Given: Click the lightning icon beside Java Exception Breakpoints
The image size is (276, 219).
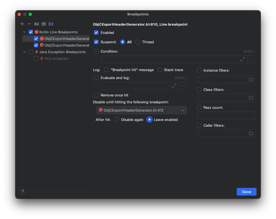Looking at the screenshot, I should [x=36, y=52].
